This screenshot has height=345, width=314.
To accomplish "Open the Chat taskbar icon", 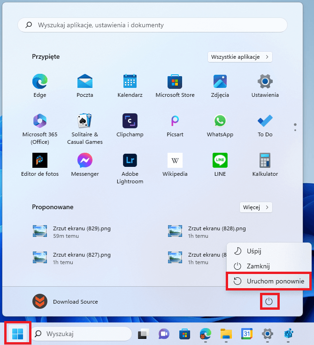I will (164, 334).
